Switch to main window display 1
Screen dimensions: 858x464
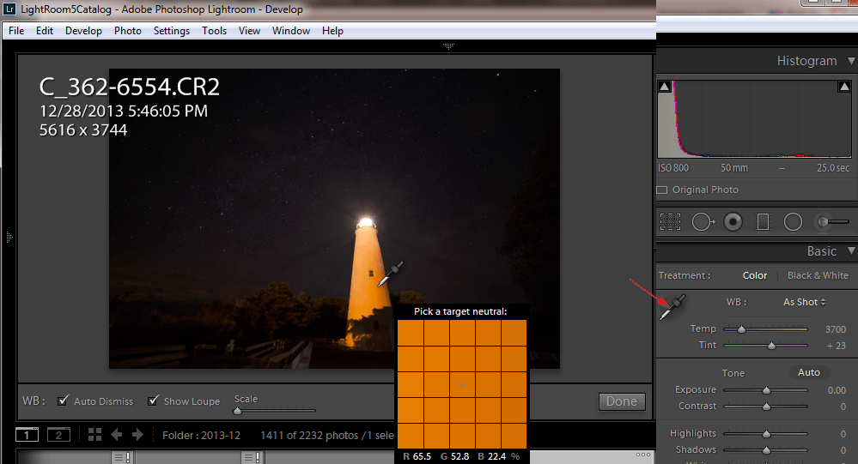click(27, 435)
